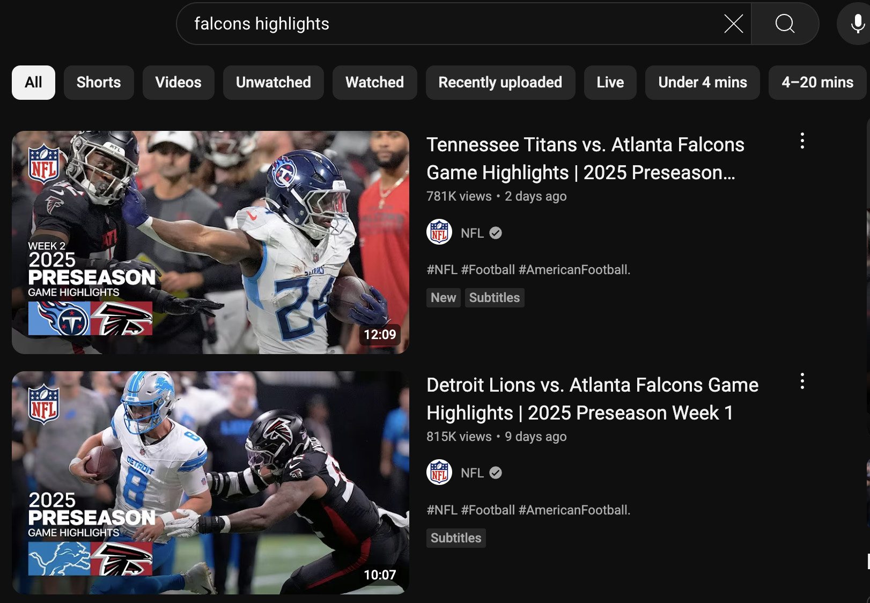The image size is (870, 603).
Task: Open Detroit Lions vs. Atlanta Falcons title
Action: [592, 399]
